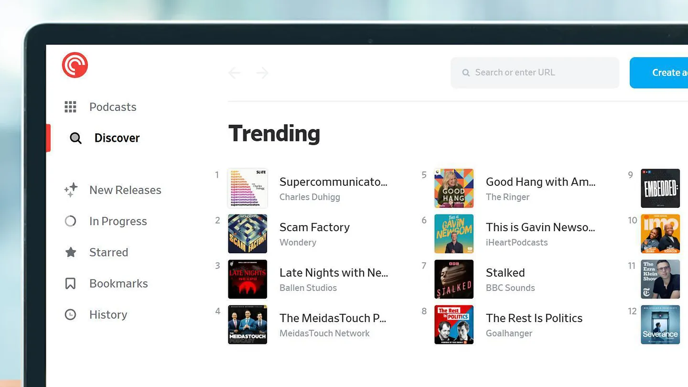Click the Embedded podcast cover art
The height and width of the screenshot is (387, 688).
(x=660, y=188)
